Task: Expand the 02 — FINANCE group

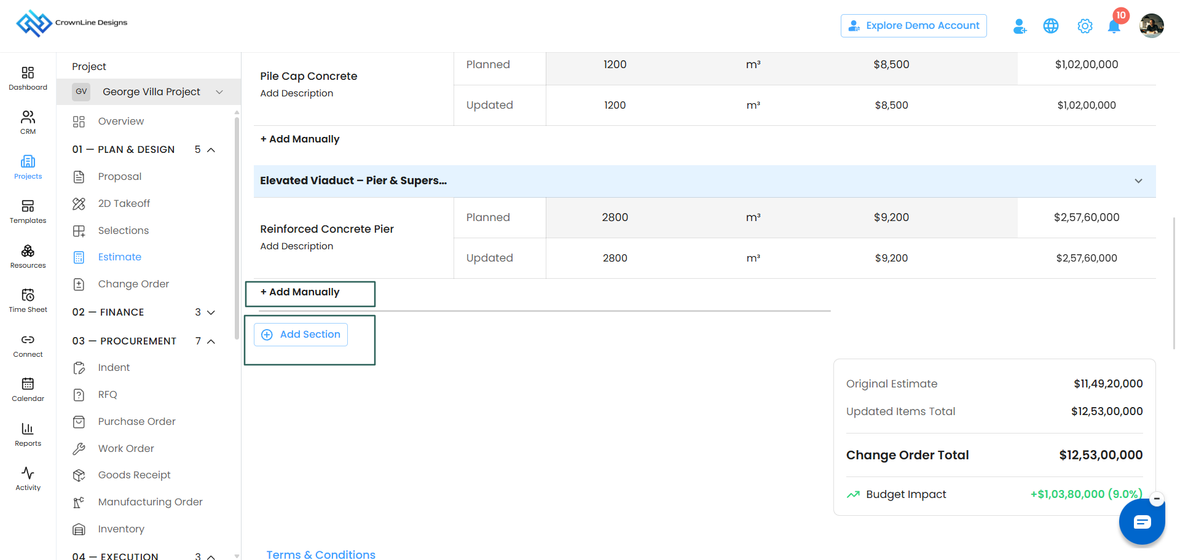Action: pyautogui.click(x=211, y=313)
